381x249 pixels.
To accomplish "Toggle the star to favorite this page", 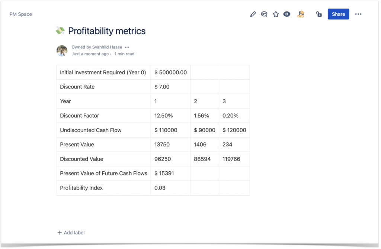I will click(275, 14).
